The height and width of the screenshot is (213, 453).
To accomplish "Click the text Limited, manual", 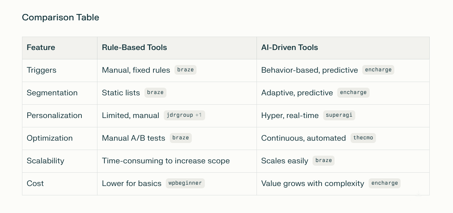I will click(130, 115).
